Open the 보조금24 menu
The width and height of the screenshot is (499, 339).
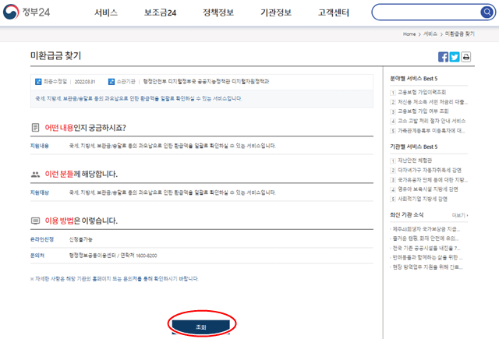(160, 12)
